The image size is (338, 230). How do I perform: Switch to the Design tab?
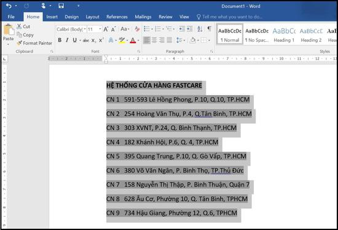(x=71, y=17)
